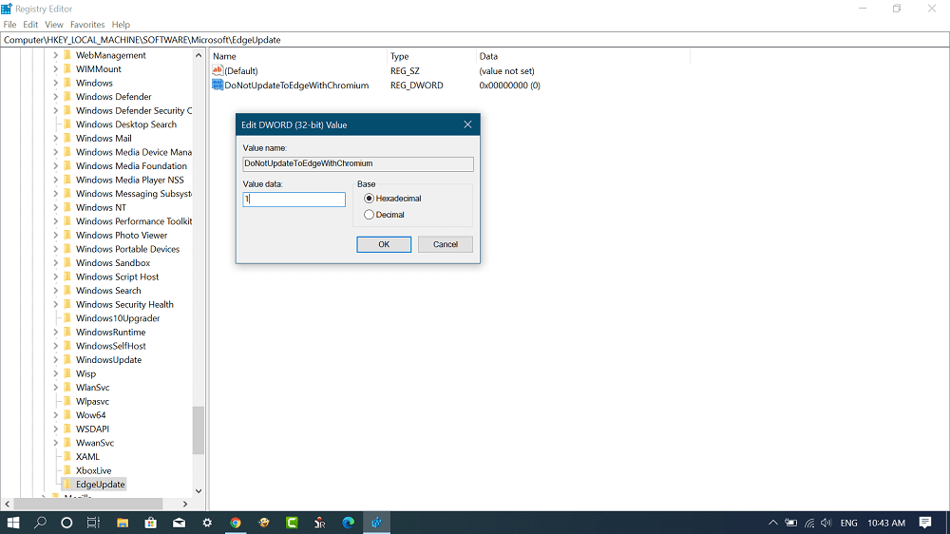Screen dimensions: 950x534
Task: Open the File menu
Action: [9, 25]
